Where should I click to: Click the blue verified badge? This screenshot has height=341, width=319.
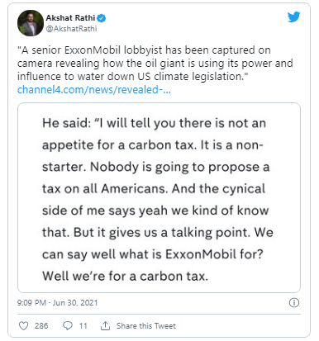[x=102, y=18]
